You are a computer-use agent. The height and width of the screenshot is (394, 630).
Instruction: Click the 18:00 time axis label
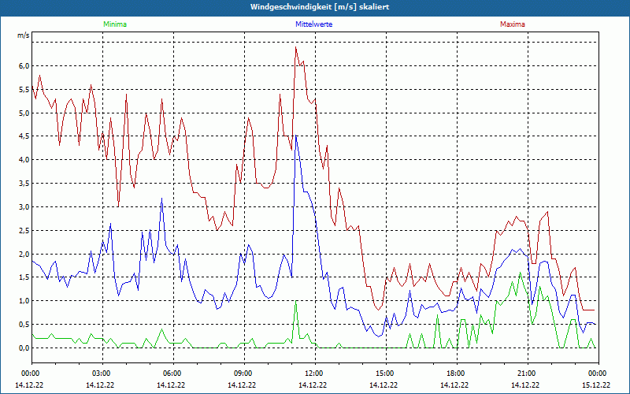(x=457, y=374)
